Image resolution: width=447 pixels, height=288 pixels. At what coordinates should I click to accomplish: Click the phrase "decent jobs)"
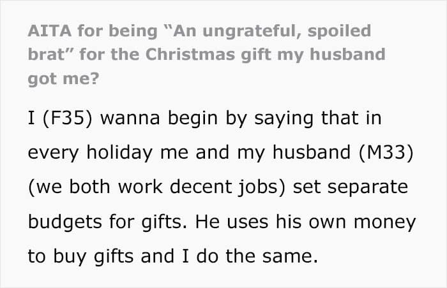(227, 187)
